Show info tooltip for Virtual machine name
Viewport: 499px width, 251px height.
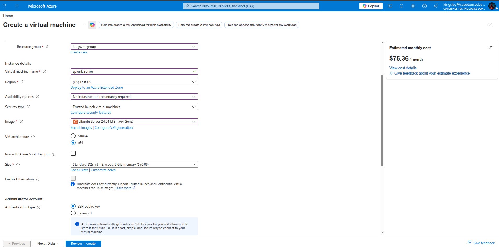45,72
